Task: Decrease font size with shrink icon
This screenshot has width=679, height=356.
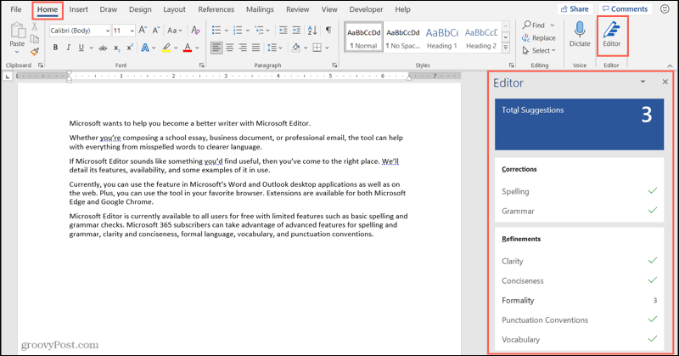Action: tap(156, 31)
